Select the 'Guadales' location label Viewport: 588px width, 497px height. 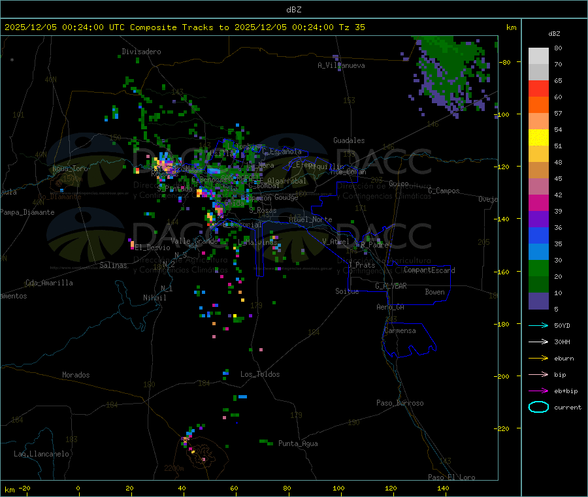[x=349, y=140]
